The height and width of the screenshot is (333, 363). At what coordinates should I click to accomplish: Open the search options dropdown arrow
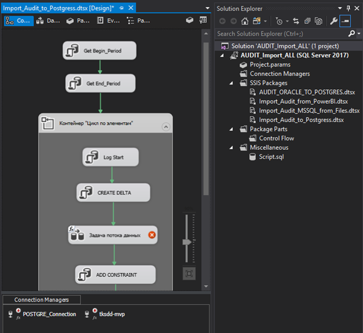click(359, 34)
